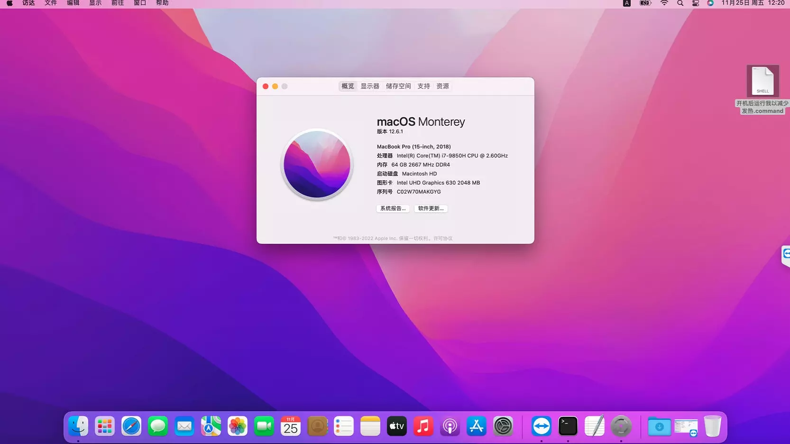
Task: Click the Spotlight search icon
Action: (x=680, y=3)
